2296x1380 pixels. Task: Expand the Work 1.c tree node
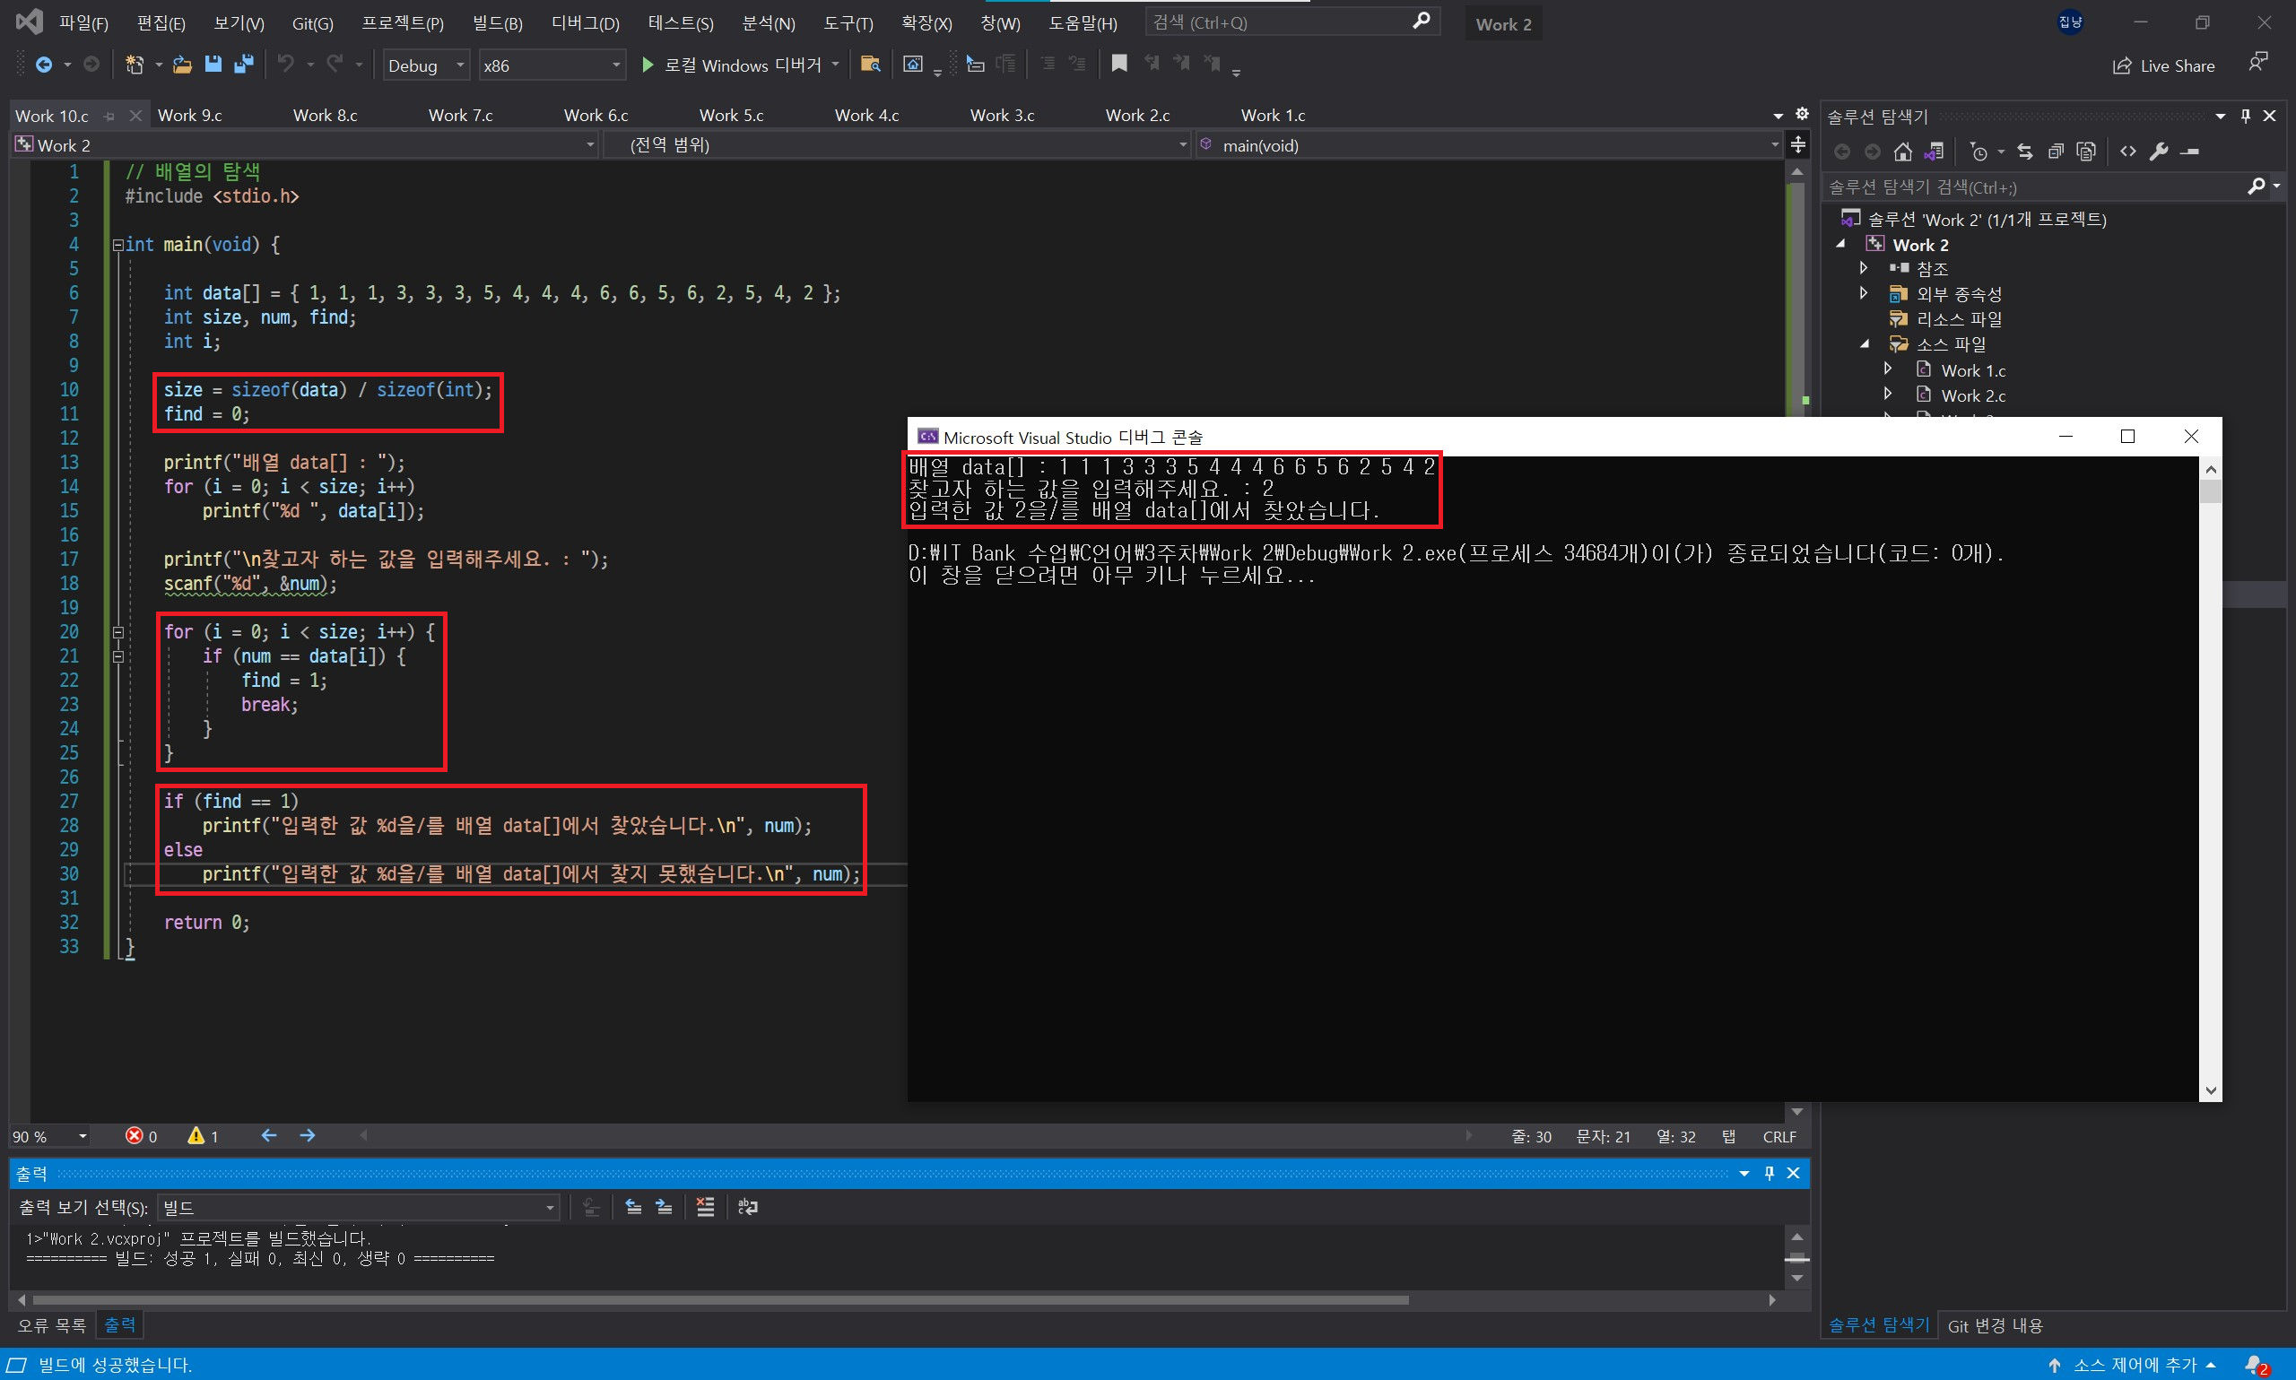coord(1888,370)
